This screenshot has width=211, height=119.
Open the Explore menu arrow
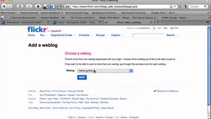point(123,35)
